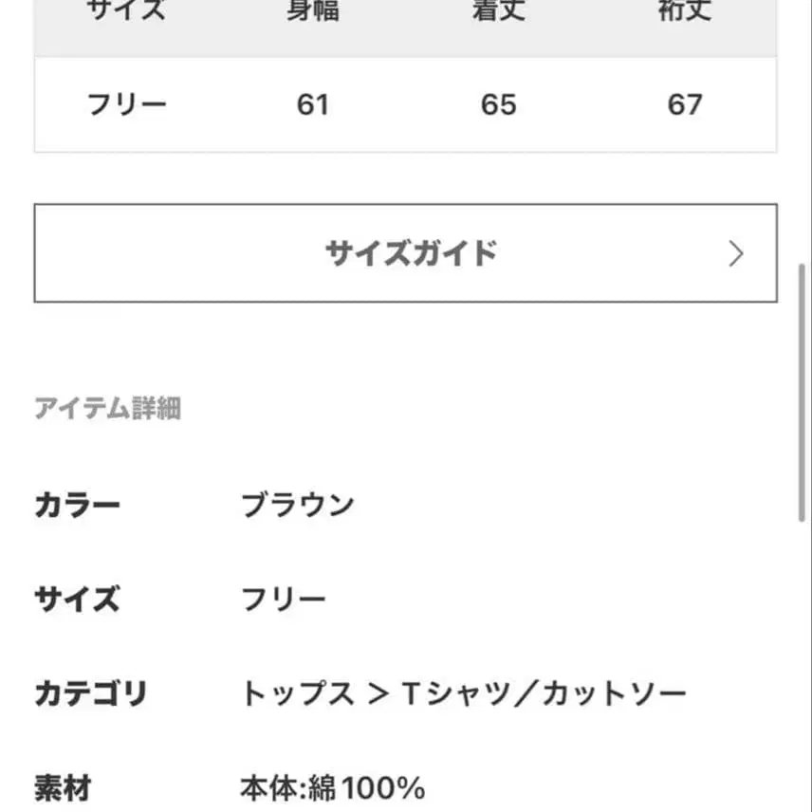Click the 着丈 value 65
This screenshot has height=812, width=812.
(500, 105)
